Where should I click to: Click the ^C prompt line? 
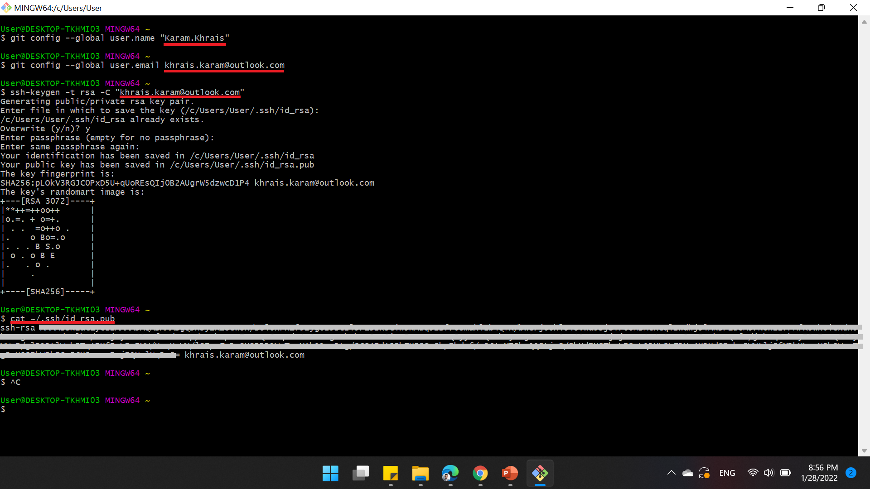point(10,382)
